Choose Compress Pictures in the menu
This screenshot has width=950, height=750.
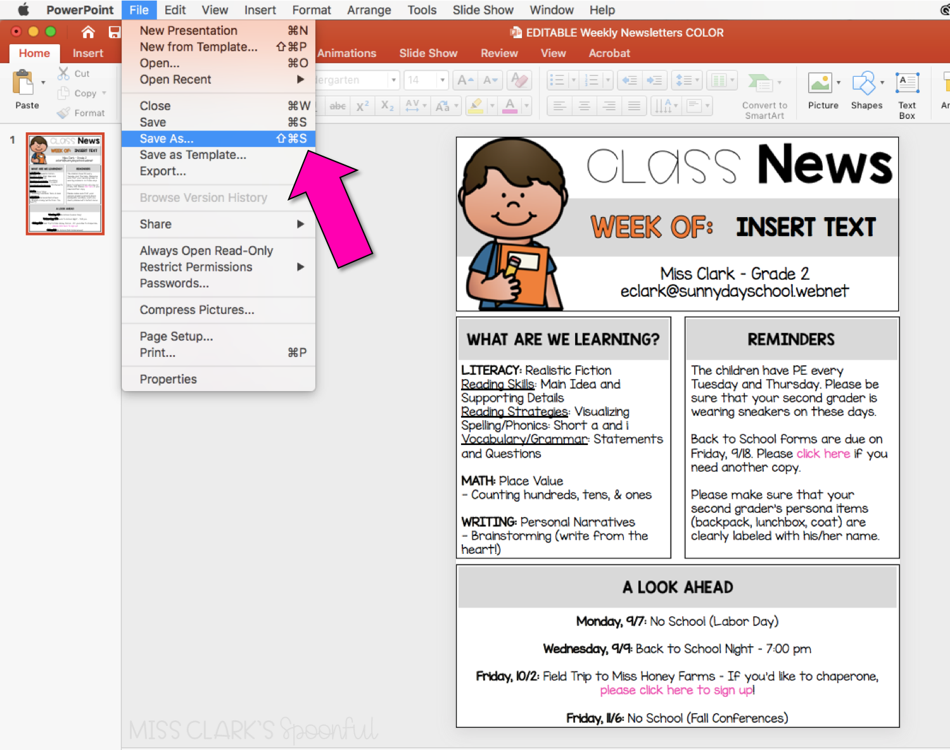pyautogui.click(x=196, y=309)
